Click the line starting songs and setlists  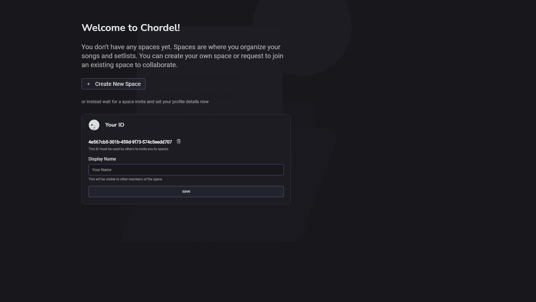click(x=182, y=56)
